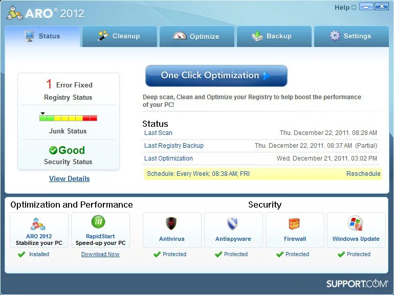Click the green RapidStart icon

[98, 222]
